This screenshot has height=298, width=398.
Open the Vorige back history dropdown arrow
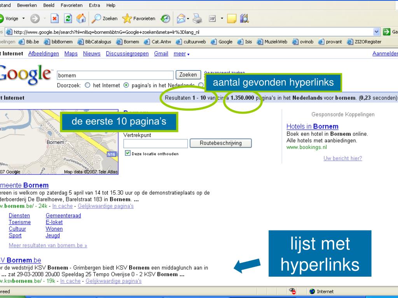[24, 19]
